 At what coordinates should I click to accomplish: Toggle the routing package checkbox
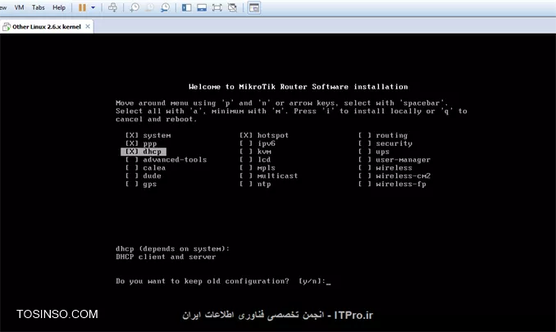click(x=365, y=135)
